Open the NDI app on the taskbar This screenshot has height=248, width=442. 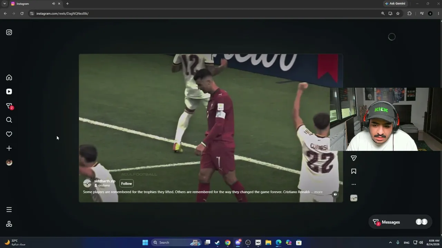(x=258, y=242)
